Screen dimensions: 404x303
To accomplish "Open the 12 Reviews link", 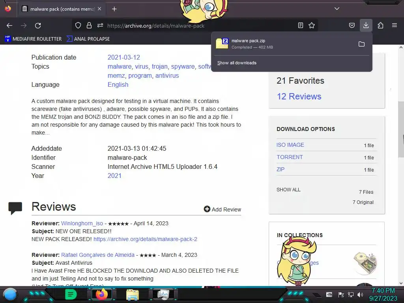I will coord(299,96).
